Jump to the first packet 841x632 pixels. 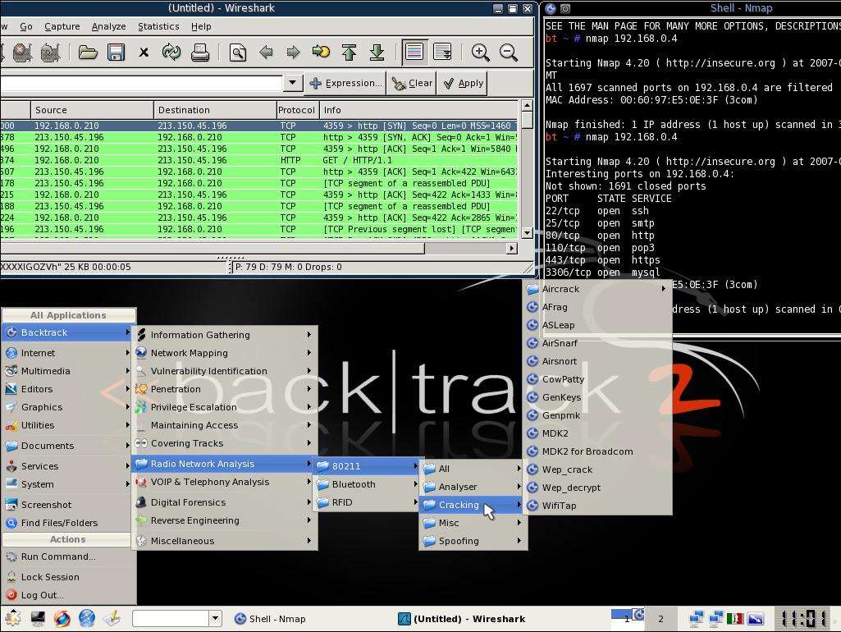[350, 52]
